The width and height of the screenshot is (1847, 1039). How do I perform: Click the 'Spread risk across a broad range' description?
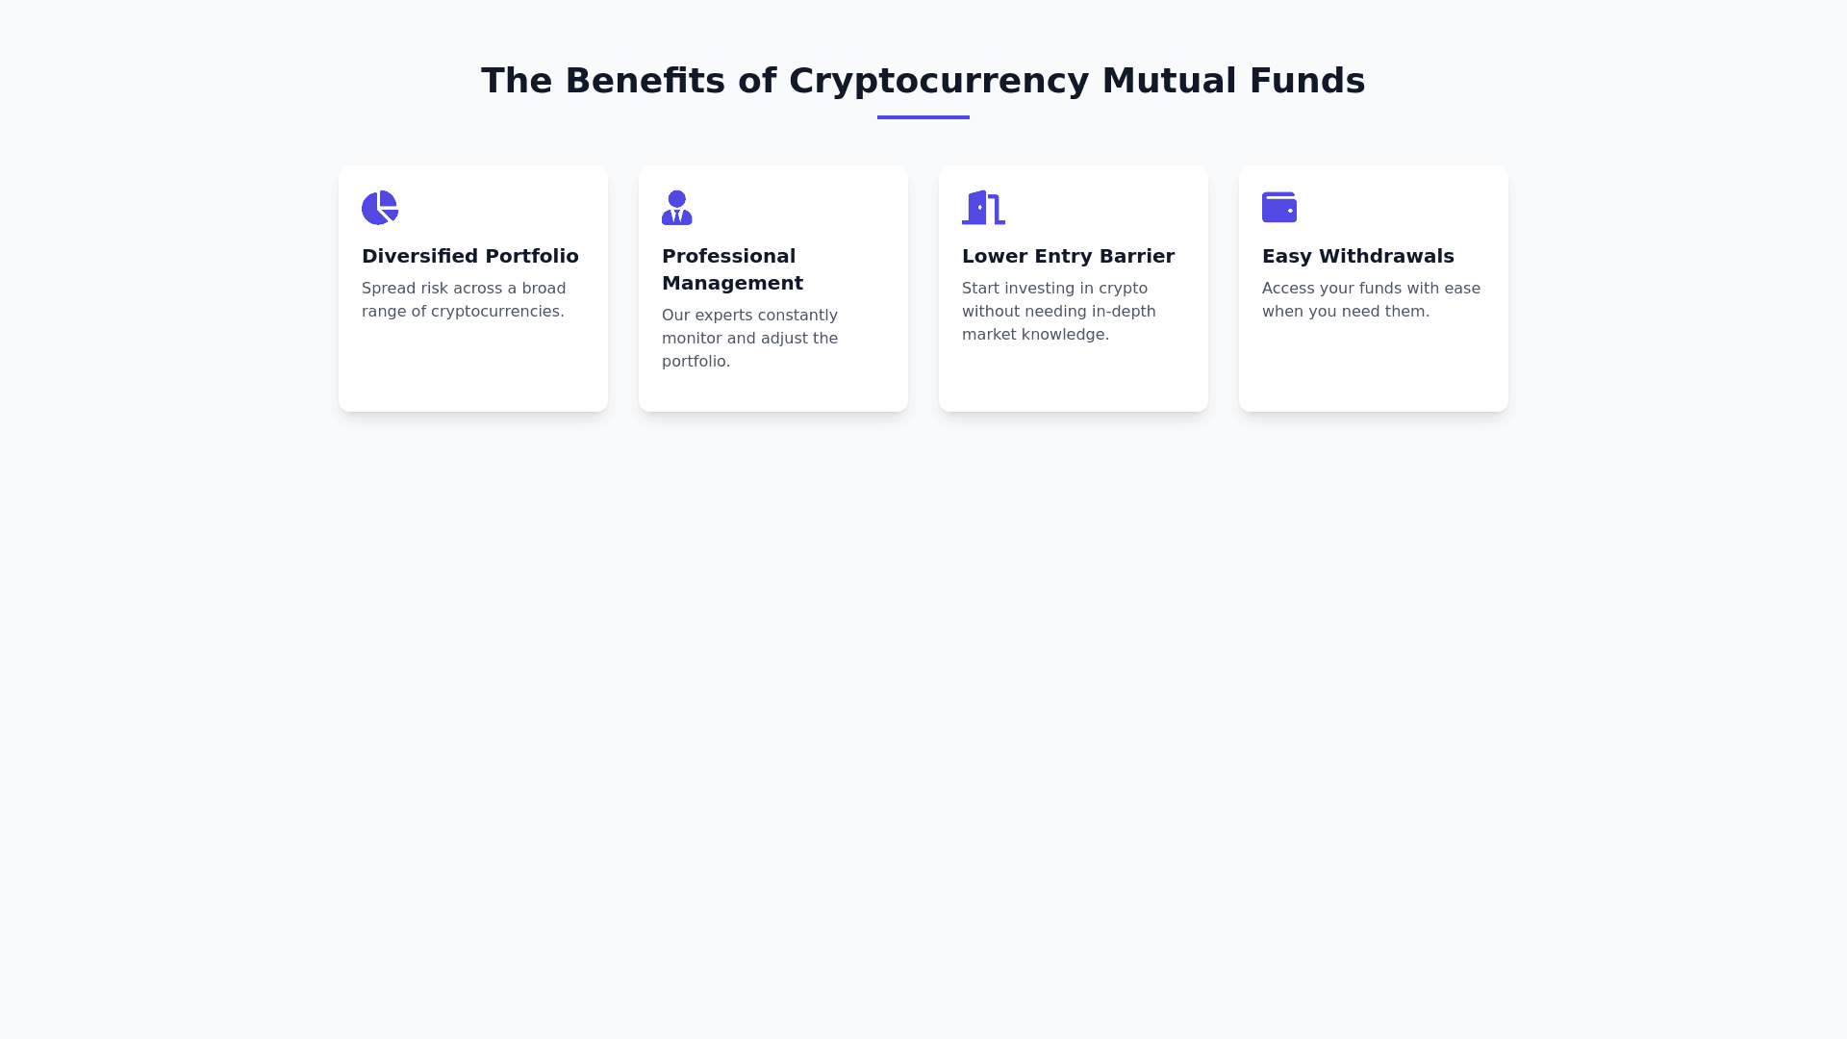(464, 300)
